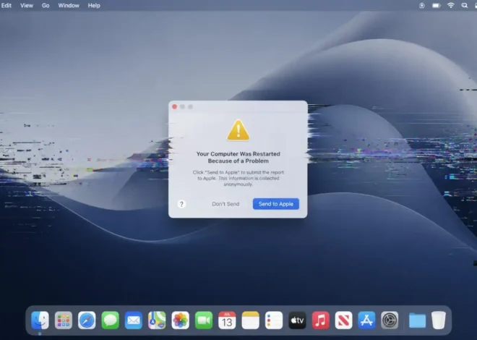Launch Reminders from the Dock

tap(274, 320)
